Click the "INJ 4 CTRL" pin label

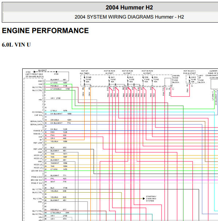click(x=37, y=214)
